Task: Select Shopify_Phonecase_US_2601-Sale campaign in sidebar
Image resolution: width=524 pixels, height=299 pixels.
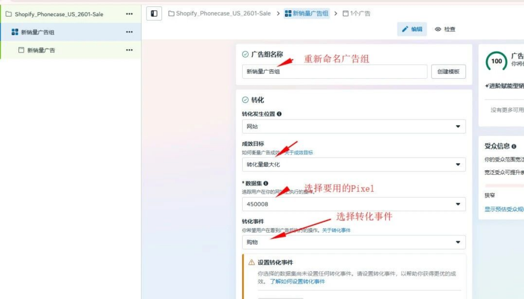Action: click(x=71, y=14)
